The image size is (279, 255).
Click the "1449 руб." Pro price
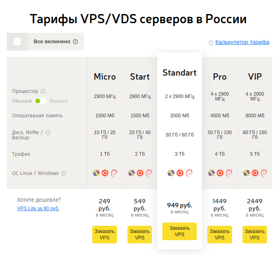point(220,205)
